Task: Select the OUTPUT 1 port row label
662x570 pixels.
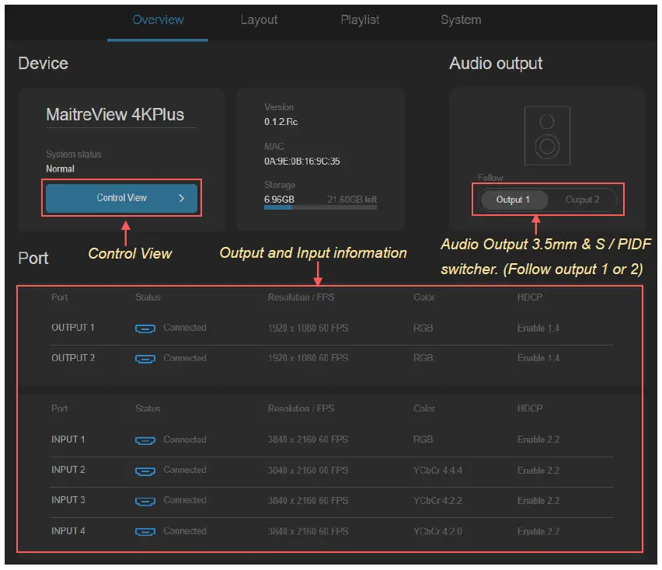Action: coord(73,328)
